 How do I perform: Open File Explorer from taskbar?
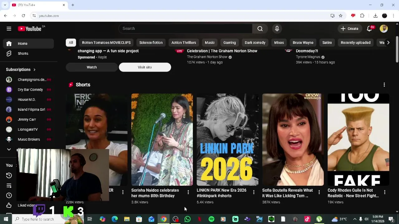pyautogui.click(x=127, y=219)
